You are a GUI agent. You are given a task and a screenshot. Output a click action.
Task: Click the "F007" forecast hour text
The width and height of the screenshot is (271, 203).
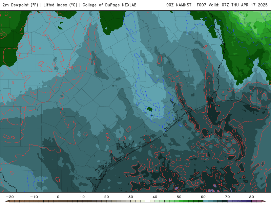click(x=202, y=5)
